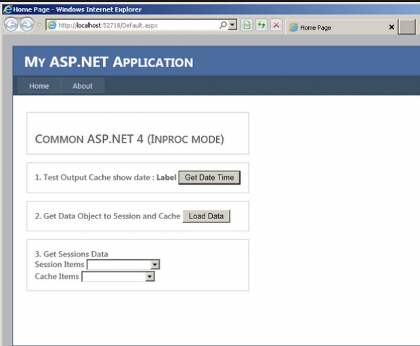Click the search magnifier in address bar
This screenshot has width=420, height=346.
pyautogui.click(x=223, y=25)
